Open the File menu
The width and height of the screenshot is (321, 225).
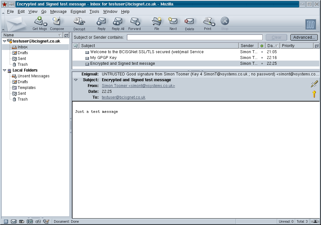tap(10, 12)
